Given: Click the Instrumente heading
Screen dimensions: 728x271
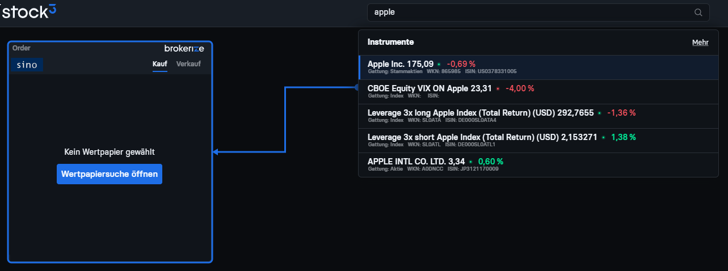Looking at the screenshot, I should coord(390,42).
